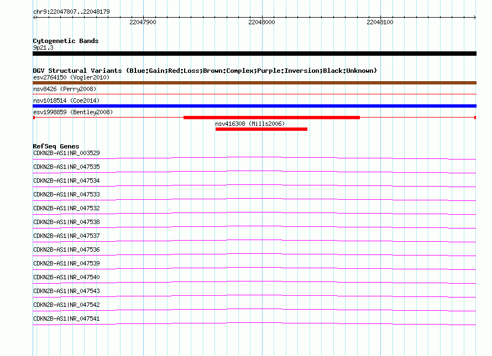492x356 pixels.
Task: Click the CDKN2B-AS1|NR_047533 transcript label
Action: [x=66, y=194]
